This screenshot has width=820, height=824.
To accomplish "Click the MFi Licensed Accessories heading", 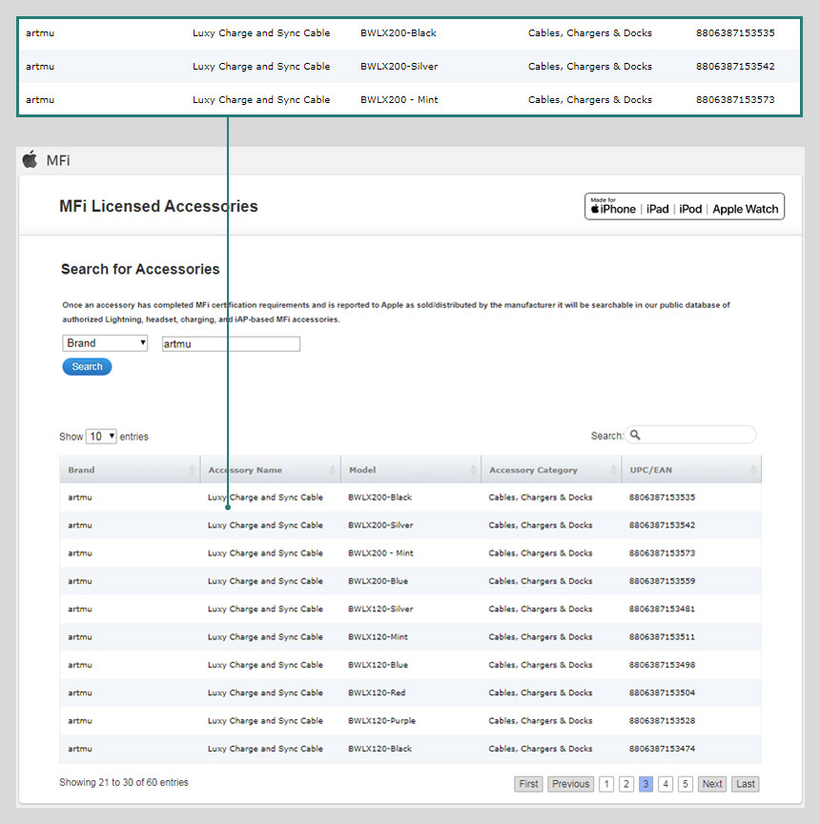I will (x=158, y=206).
